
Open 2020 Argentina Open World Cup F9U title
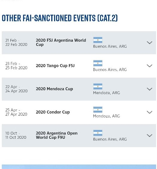pos(57,135)
